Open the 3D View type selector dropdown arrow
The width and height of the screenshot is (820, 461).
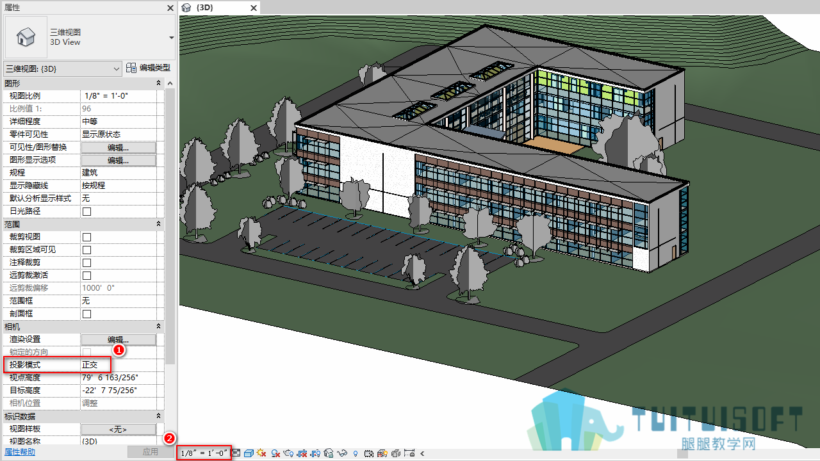171,38
